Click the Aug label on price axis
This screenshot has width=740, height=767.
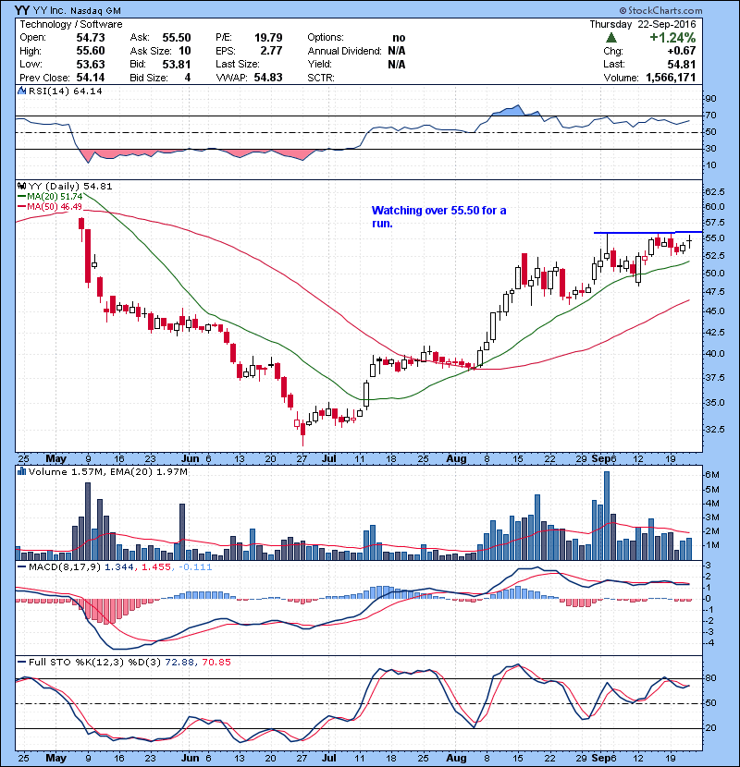point(454,457)
